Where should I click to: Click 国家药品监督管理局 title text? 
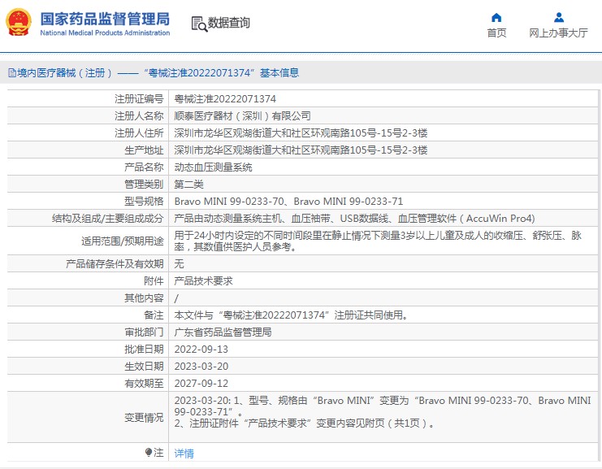point(105,19)
